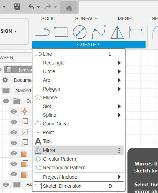Click the three-dot options on Mirror

pyautogui.click(x=119, y=150)
